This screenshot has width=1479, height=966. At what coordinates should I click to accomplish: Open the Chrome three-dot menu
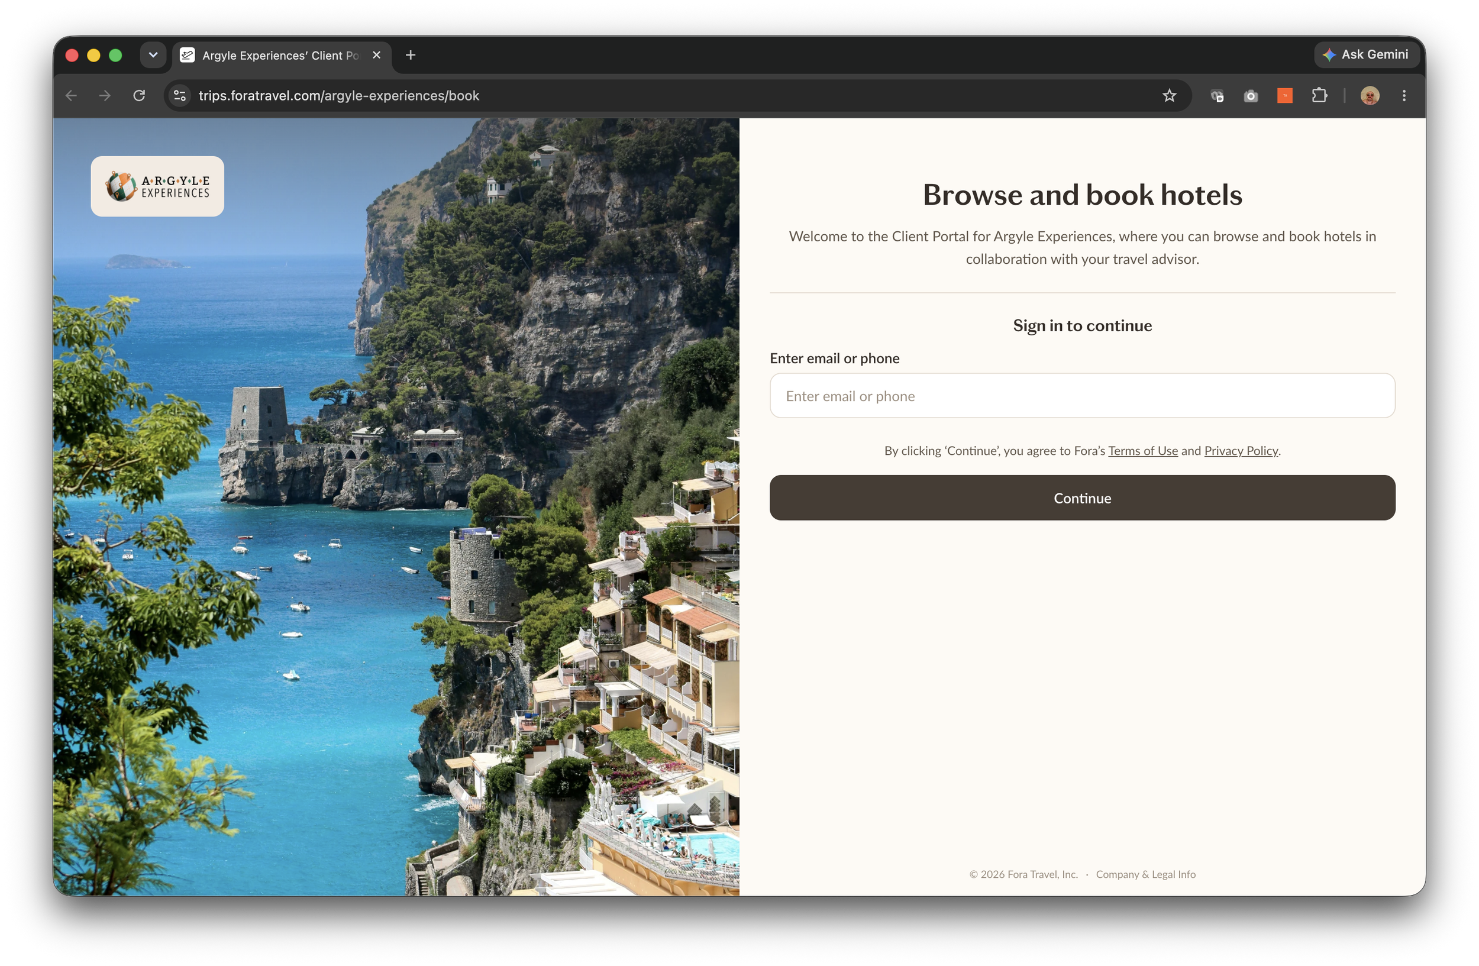1404,96
